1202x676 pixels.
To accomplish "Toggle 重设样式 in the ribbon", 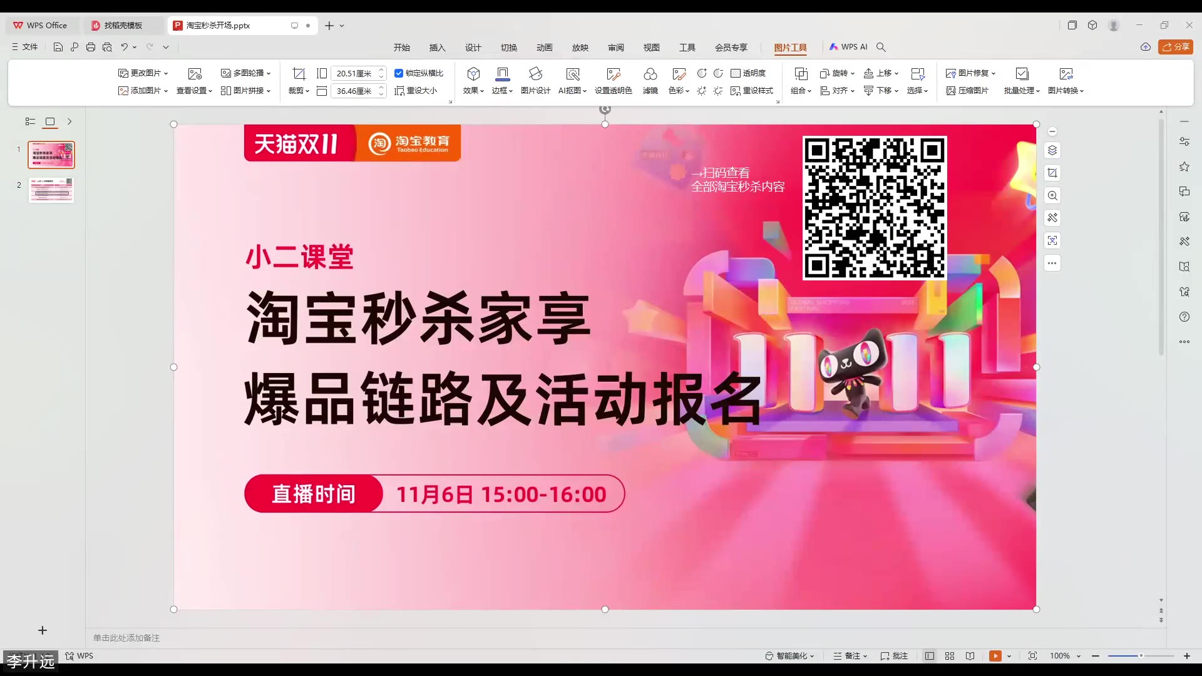I will point(753,90).
